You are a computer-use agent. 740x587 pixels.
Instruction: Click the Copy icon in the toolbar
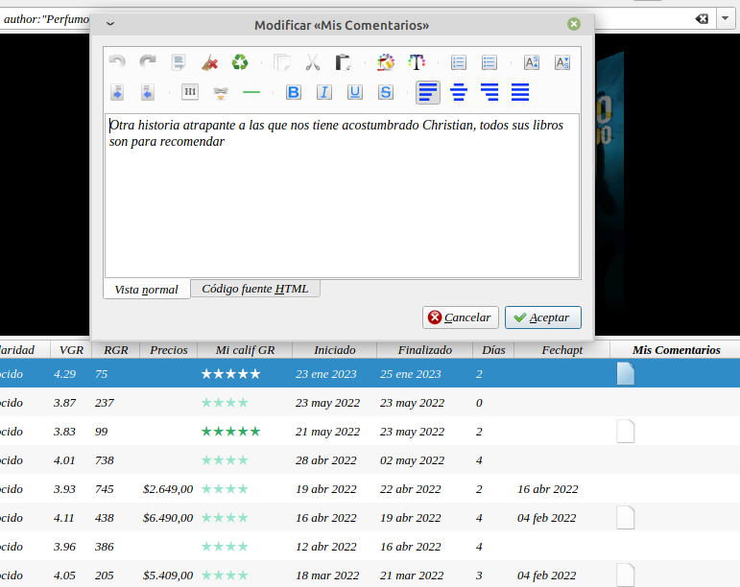coord(282,61)
